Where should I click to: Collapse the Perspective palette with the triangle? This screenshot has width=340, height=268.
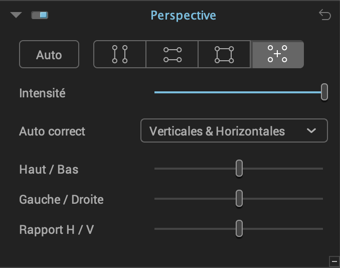[x=16, y=15]
